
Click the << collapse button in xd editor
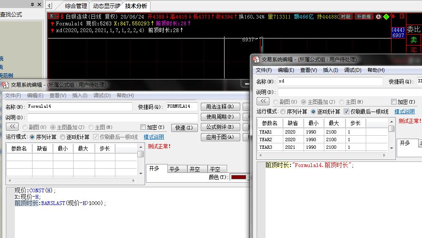(263, 101)
